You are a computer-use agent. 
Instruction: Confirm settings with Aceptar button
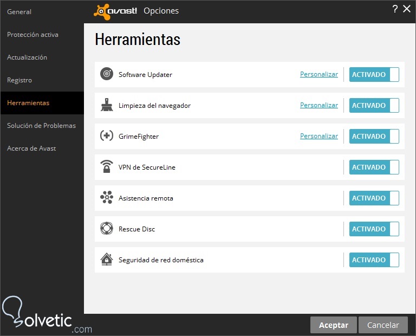point(334,325)
